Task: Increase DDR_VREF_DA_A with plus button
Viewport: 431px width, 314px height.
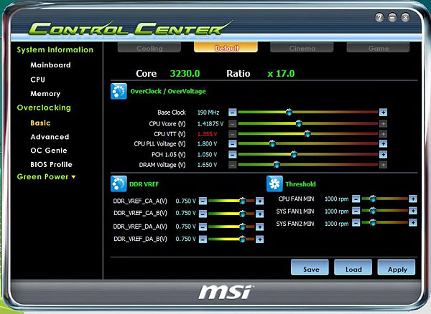Action: point(259,227)
